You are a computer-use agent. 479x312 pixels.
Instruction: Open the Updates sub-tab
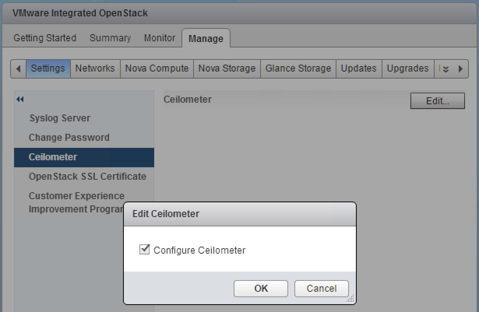(359, 68)
